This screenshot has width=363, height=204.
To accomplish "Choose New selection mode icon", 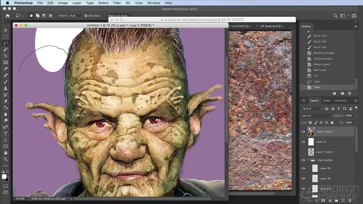I will 31,16.
